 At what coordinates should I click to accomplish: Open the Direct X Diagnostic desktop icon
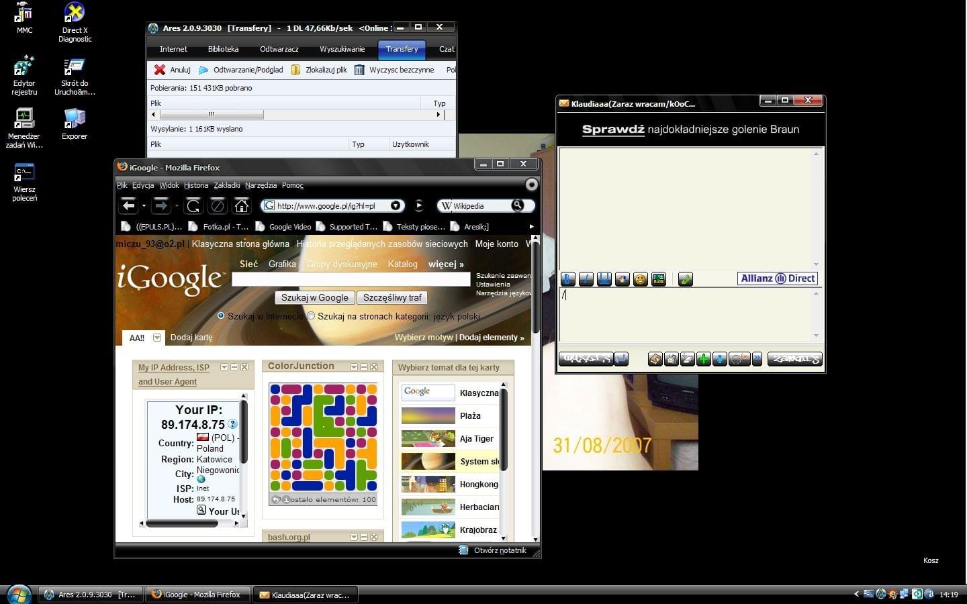(x=75, y=22)
